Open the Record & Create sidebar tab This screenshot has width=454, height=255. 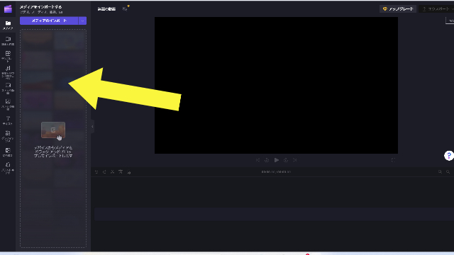click(8, 41)
